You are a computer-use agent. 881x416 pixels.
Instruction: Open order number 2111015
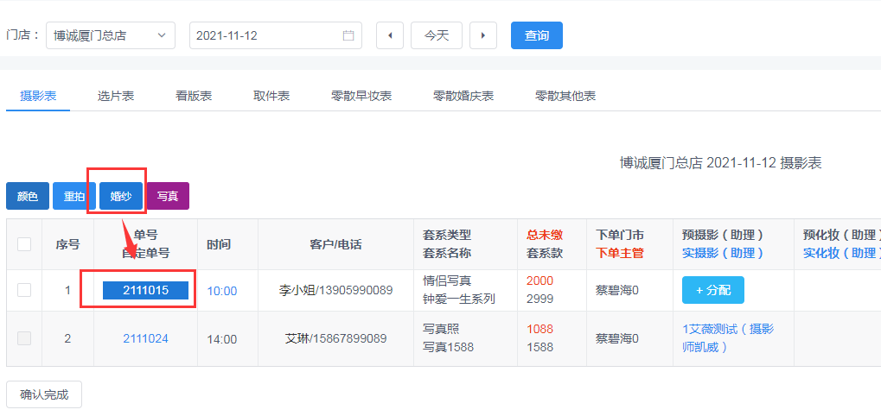[145, 290]
